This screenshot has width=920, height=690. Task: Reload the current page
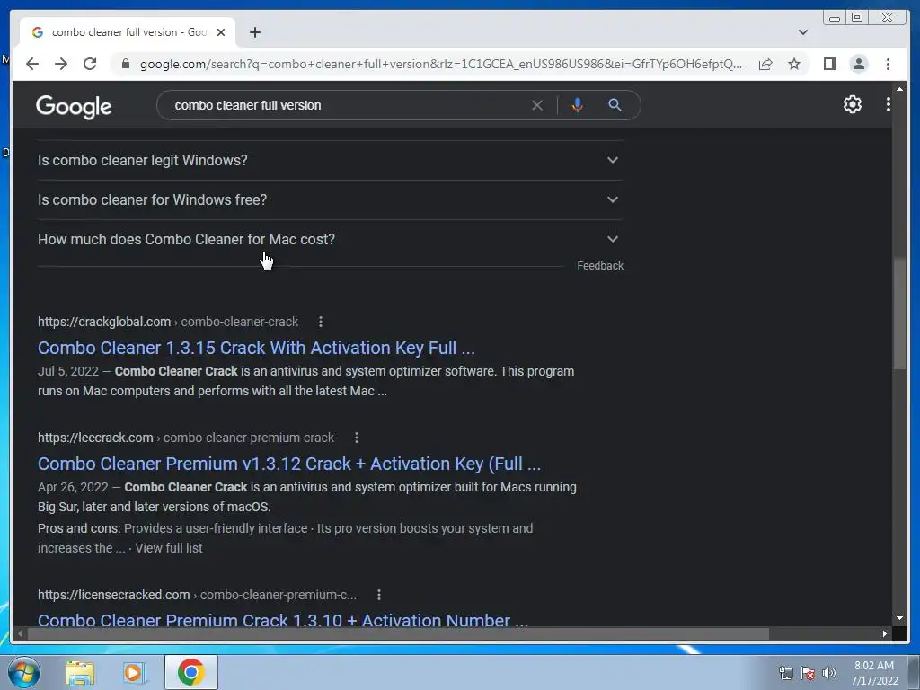(90, 64)
